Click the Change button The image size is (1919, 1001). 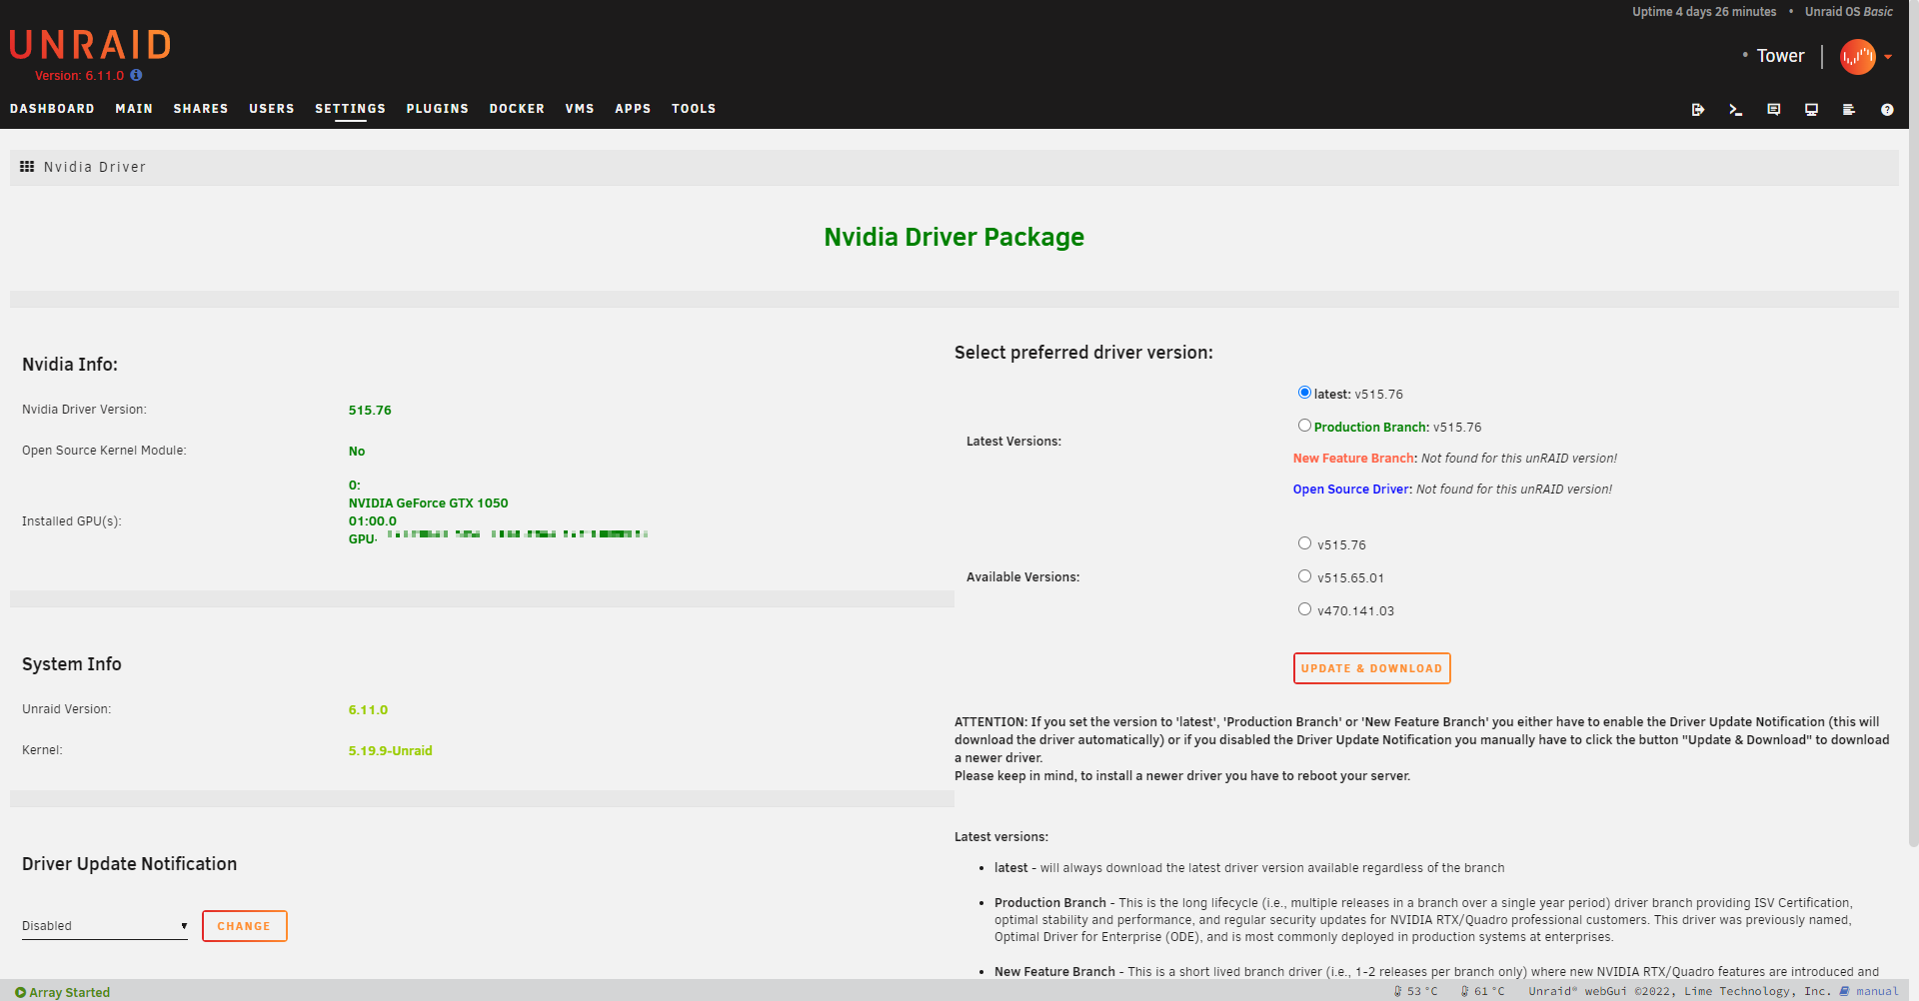point(244,926)
